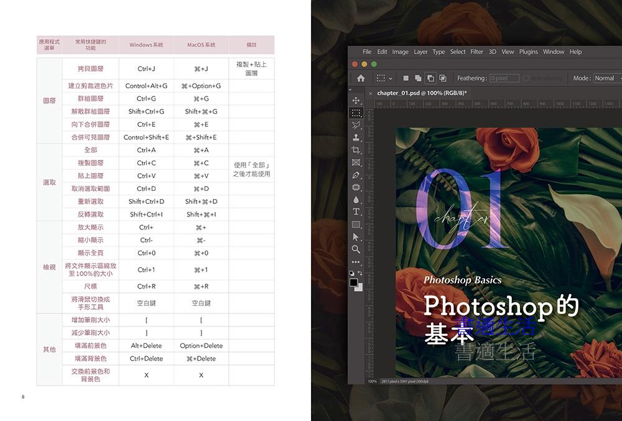The width and height of the screenshot is (622, 421).
Task: Open the Window menu
Action: click(x=554, y=52)
